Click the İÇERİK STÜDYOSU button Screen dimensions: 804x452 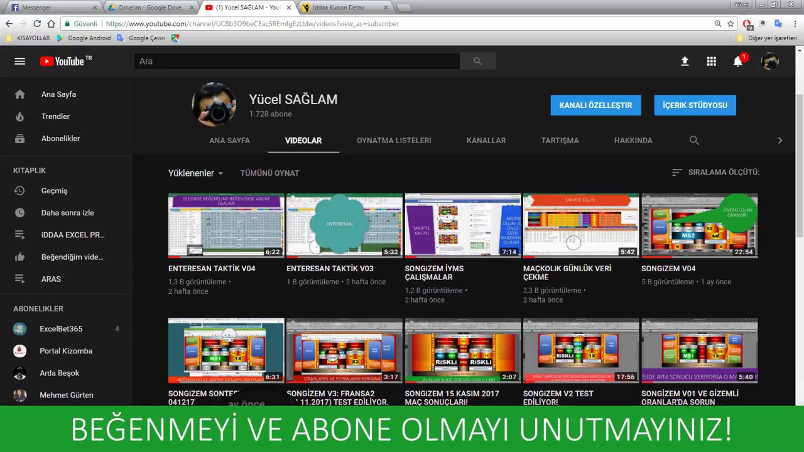point(695,105)
